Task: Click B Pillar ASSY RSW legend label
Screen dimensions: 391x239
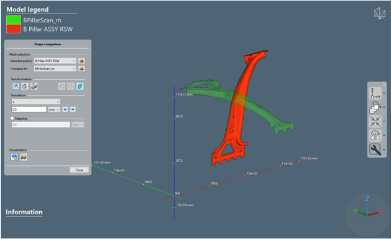Action: [x=48, y=29]
